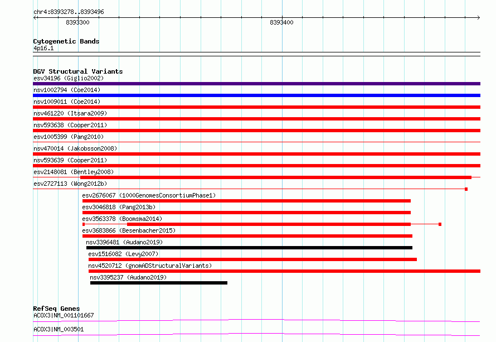Click the Cytogenetic Bands track heading

(66, 41)
